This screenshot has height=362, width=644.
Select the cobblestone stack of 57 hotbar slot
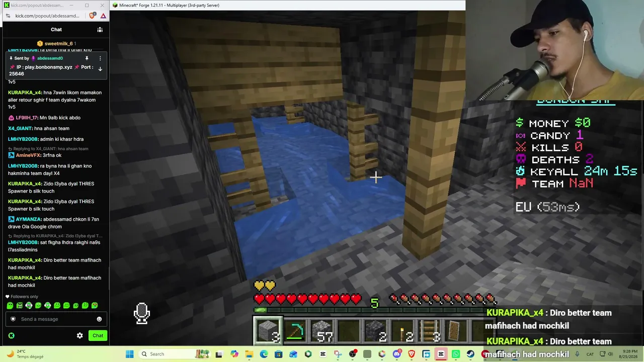pyautogui.click(x=322, y=331)
